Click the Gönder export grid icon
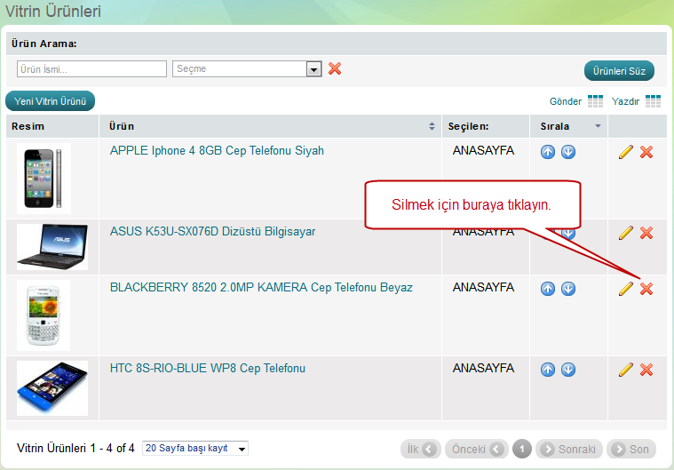Screen dimensions: 674x470 (595, 101)
